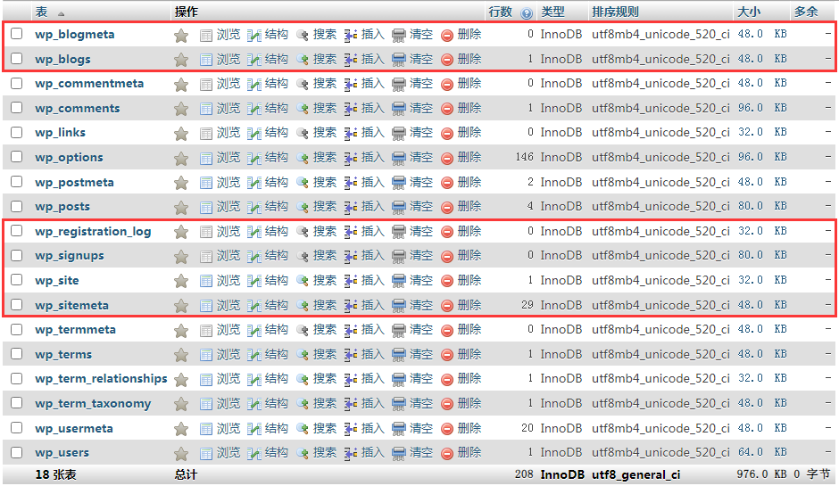Click the structure icon for wp_users
Screen dimensions: 839x486
(254, 453)
